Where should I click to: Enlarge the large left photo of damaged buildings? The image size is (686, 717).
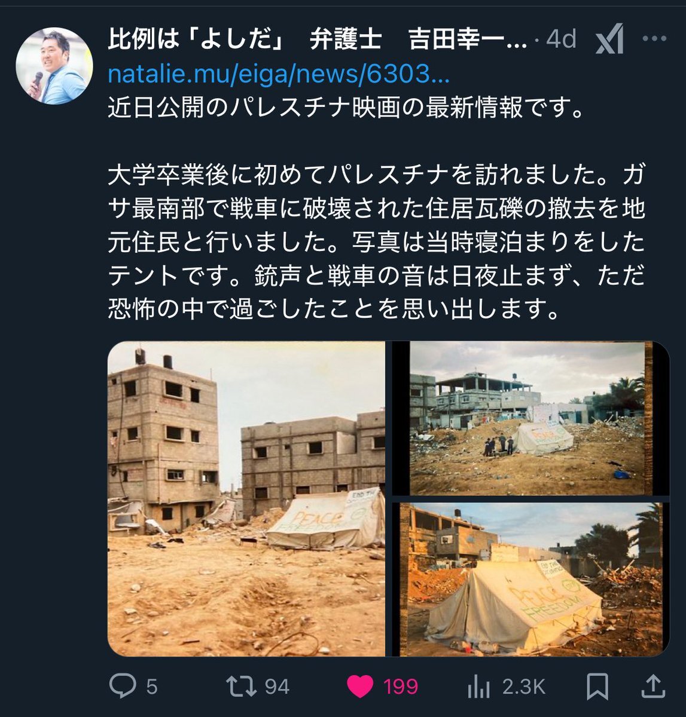246,499
